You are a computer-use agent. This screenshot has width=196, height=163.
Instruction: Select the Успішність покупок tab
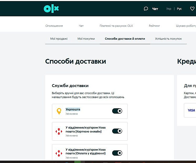[x=168, y=39]
